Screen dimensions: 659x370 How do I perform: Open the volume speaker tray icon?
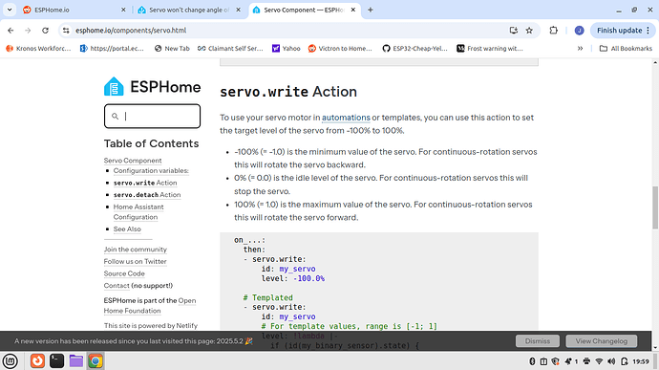click(611, 361)
